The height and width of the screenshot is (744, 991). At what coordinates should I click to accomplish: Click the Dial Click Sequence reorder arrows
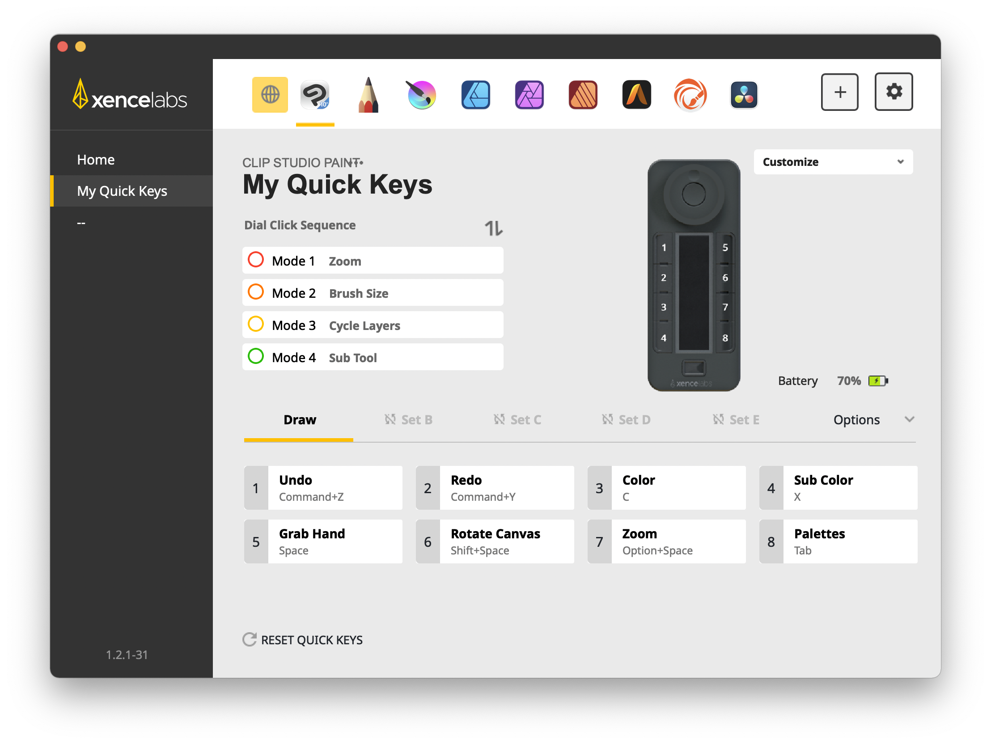click(x=493, y=228)
